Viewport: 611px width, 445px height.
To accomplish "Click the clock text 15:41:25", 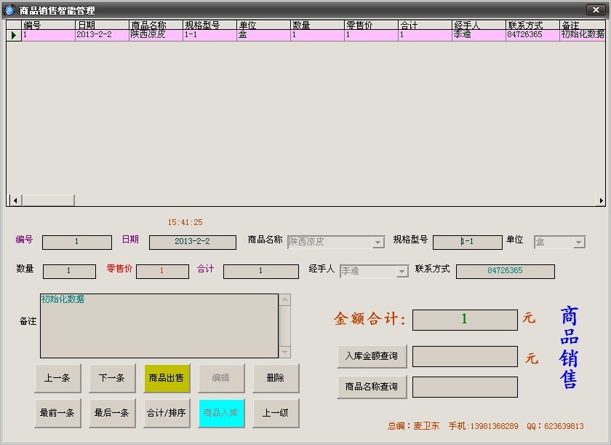I will click(185, 223).
